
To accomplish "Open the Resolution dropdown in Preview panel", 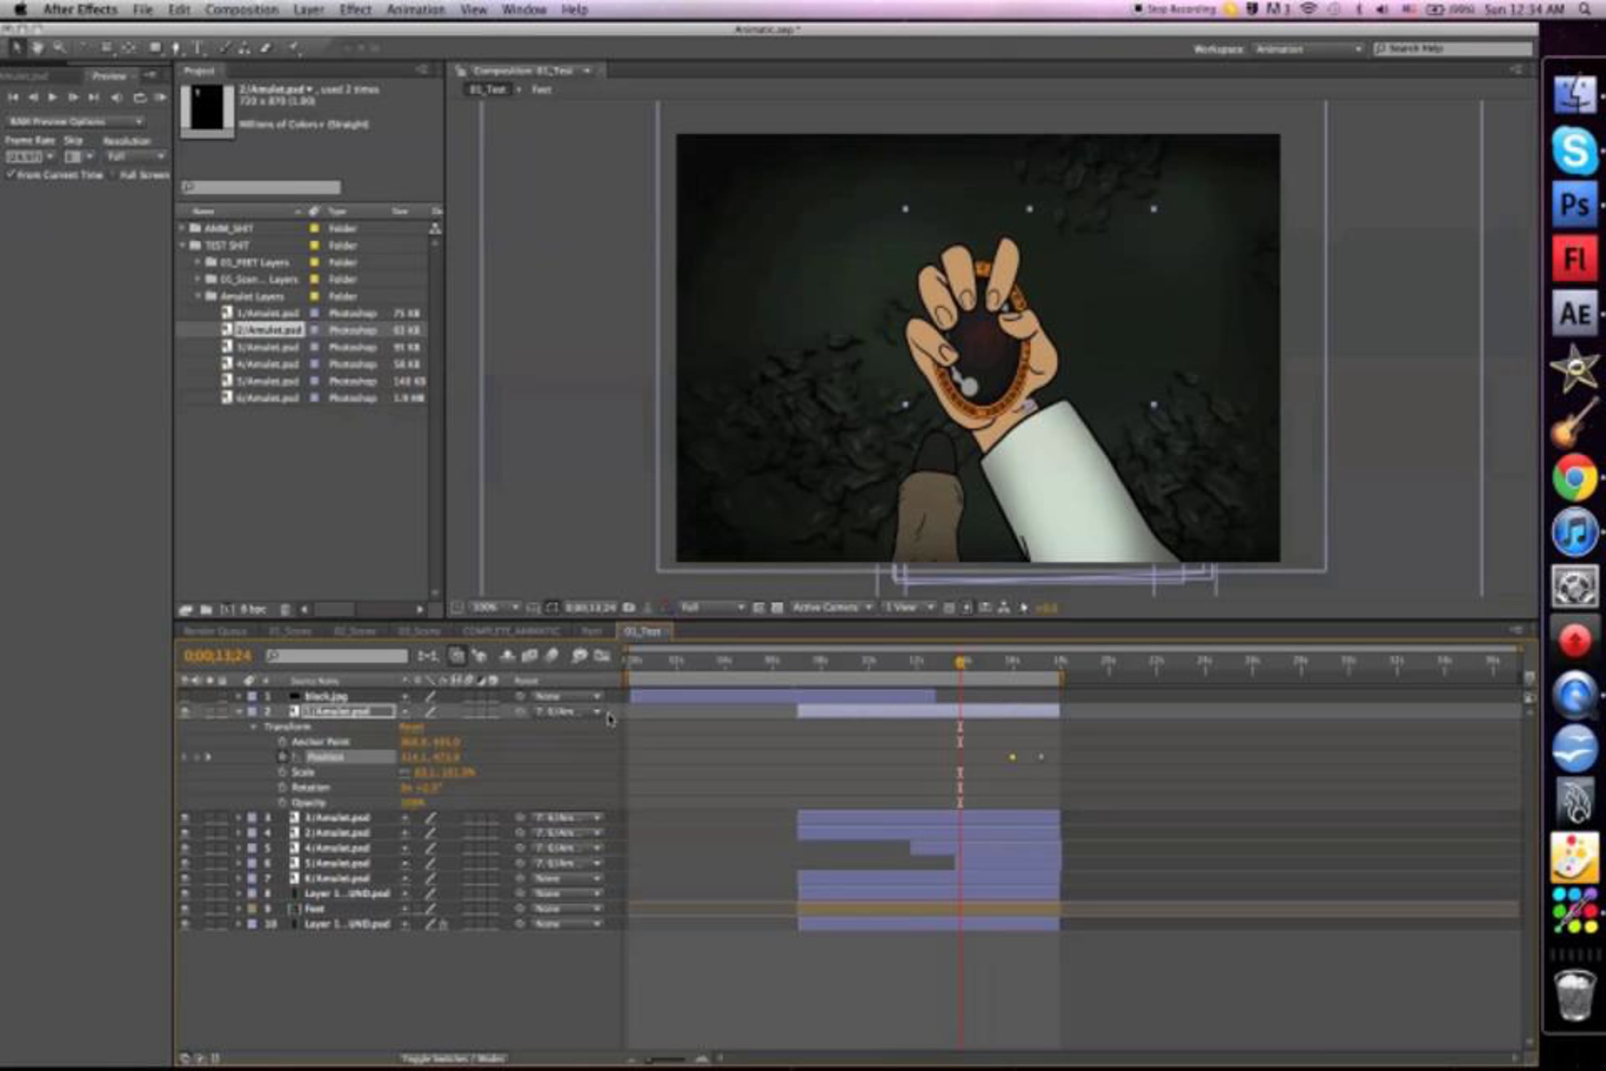I will 135,157.
